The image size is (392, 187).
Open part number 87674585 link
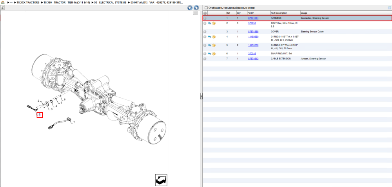[x=253, y=32]
